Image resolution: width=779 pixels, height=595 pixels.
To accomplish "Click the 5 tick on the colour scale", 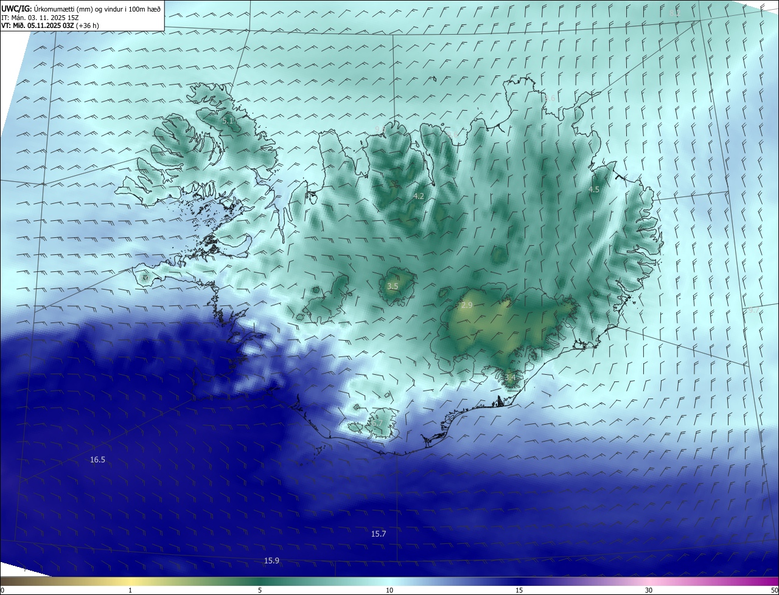I will (260, 590).
